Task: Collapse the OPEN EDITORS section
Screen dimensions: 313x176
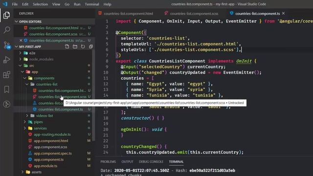Action: point(16,22)
